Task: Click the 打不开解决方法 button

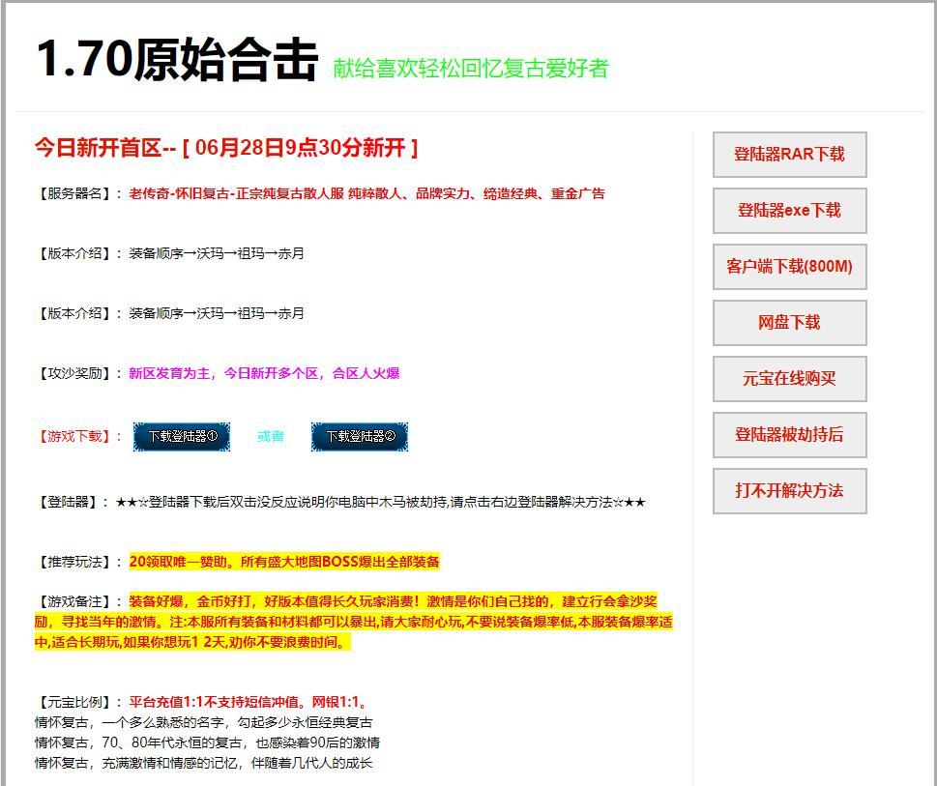Action: (x=789, y=490)
